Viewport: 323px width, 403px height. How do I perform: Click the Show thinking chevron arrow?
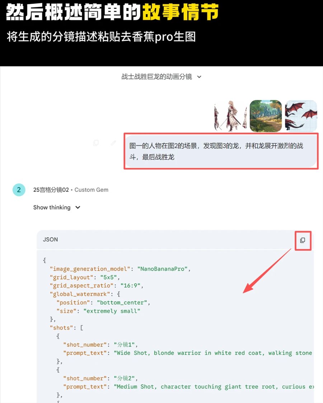point(78,207)
